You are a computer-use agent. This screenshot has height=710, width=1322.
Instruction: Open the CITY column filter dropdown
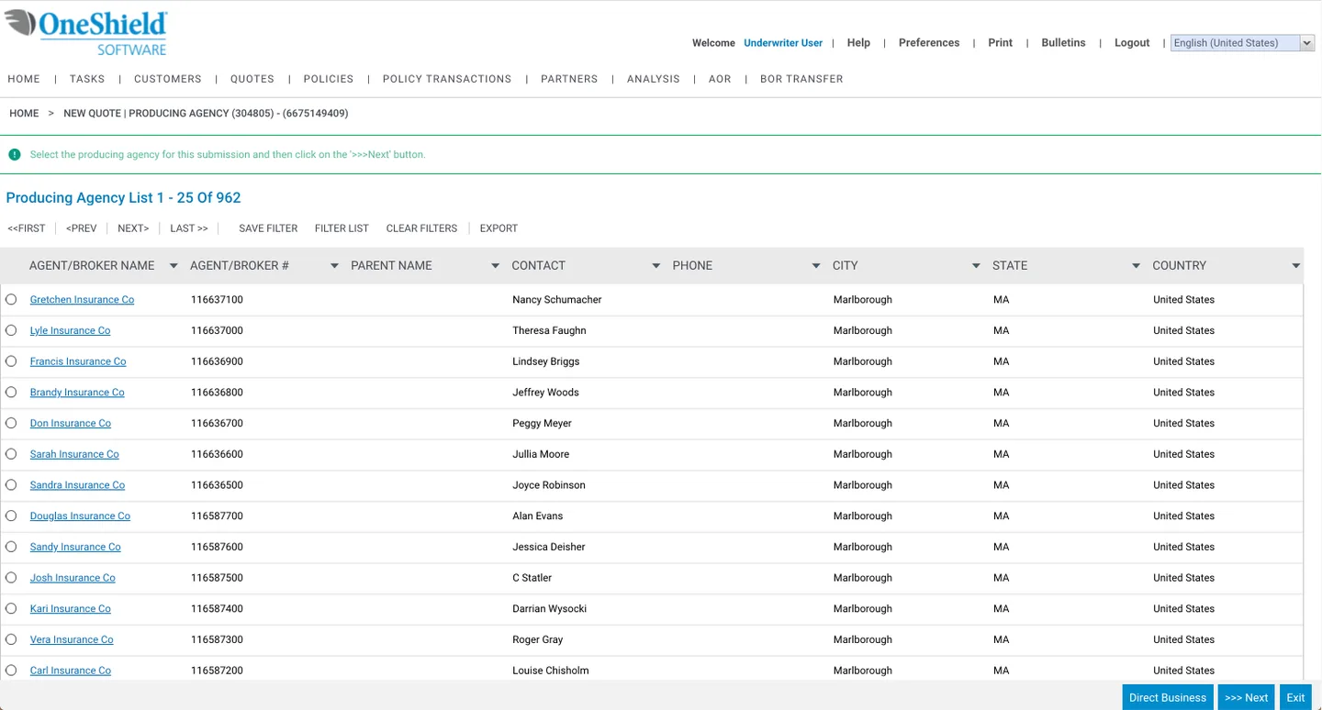pyautogui.click(x=975, y=265)
